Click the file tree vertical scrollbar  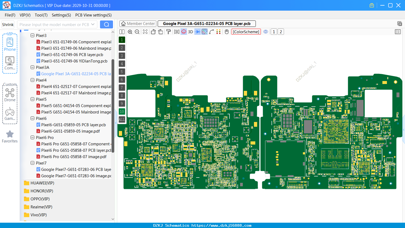(113, 106)
